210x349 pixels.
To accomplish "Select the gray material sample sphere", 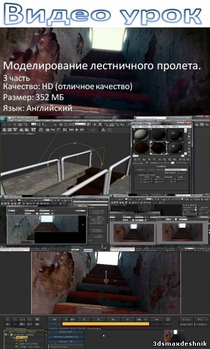I will coord(141,135).
